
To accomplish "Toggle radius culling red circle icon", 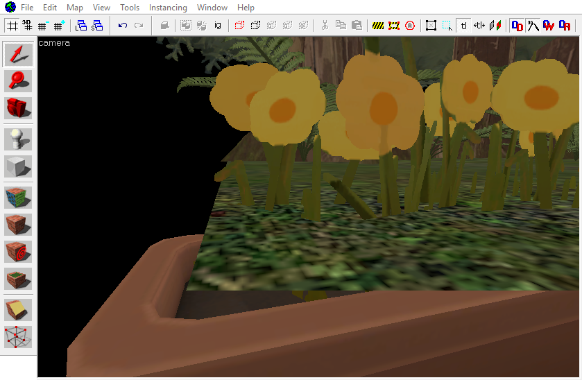I will [x=410, y=26].
